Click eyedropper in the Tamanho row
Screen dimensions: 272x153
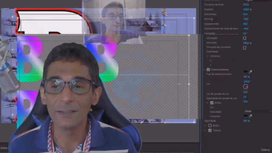tap(250, 116)
